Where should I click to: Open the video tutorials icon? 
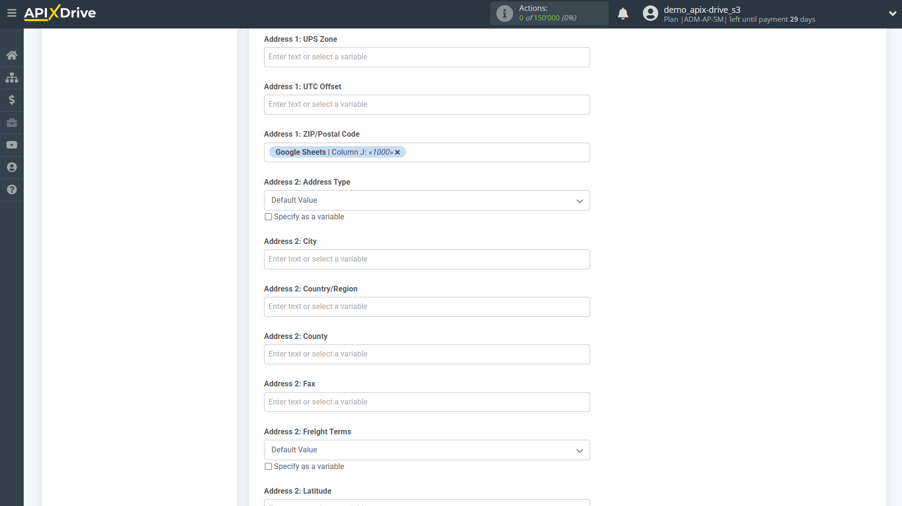click(x=12, y=145)
